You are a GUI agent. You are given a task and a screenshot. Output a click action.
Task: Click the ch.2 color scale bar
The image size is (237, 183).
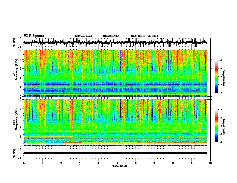[216, 126]
